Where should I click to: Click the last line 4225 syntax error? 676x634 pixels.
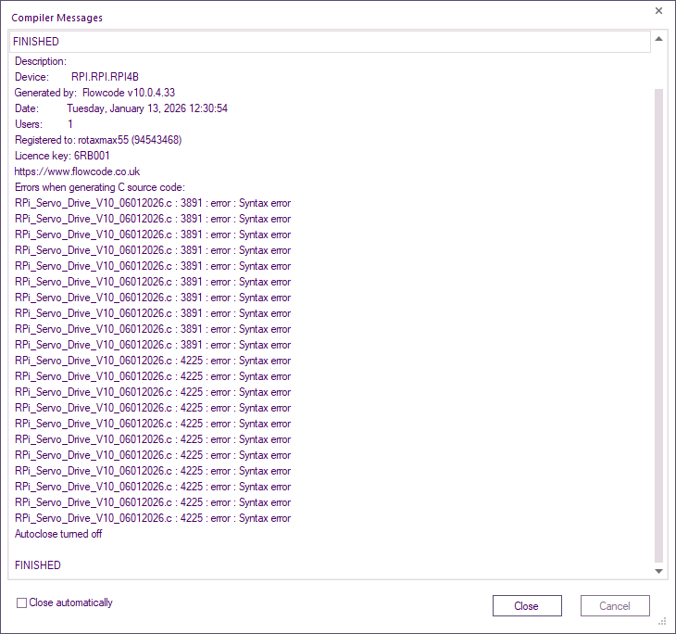152,518
